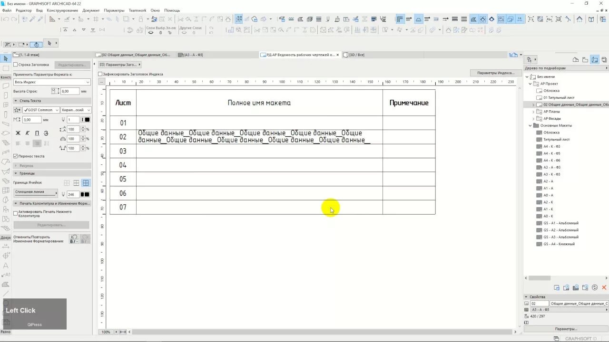Screen dimensions: 609x342
Task: Open the Сплошная линия line type dropdown
Action: coord(36,192)
